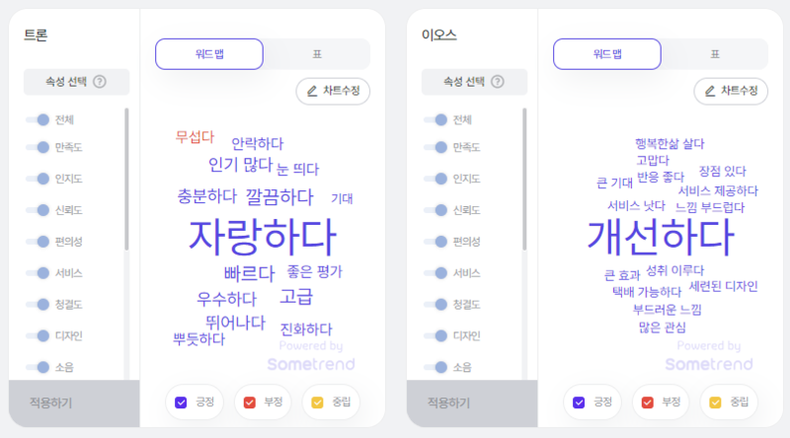Toggle 디자인 switch in 이오스 panel
The image size is (790, 438).
pos(435,335)
